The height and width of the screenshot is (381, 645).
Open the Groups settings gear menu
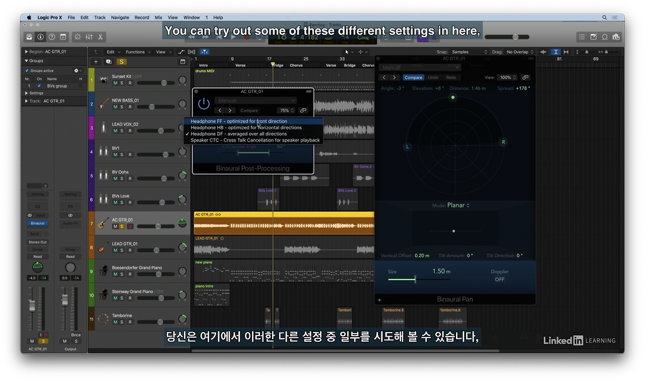(77, 71)
